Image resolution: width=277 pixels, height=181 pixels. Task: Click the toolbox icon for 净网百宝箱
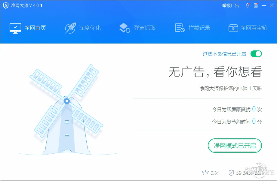[x=233, y=28]
